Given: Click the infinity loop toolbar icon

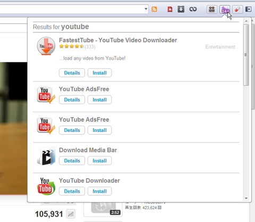Looking at the screenshot, I should [x=193, y=9].
